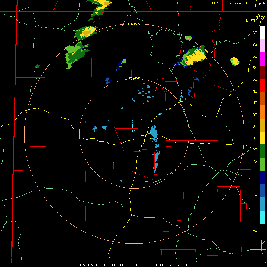Pick the bright orange legend swatch
The height and width of the screenshot is (267, 267).
(x=262, y=112)
